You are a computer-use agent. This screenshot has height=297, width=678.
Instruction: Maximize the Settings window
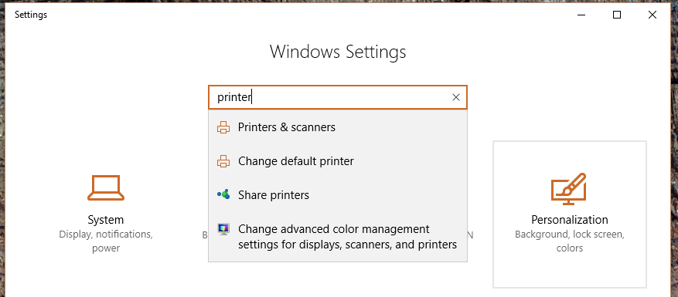pos(617,15)
